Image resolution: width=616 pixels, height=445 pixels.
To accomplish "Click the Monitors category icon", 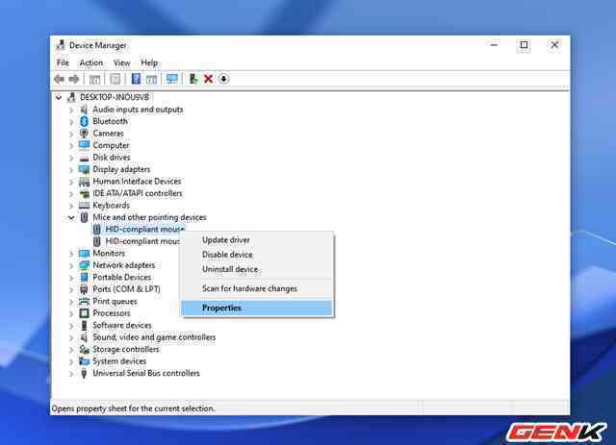I will (84, 253).
